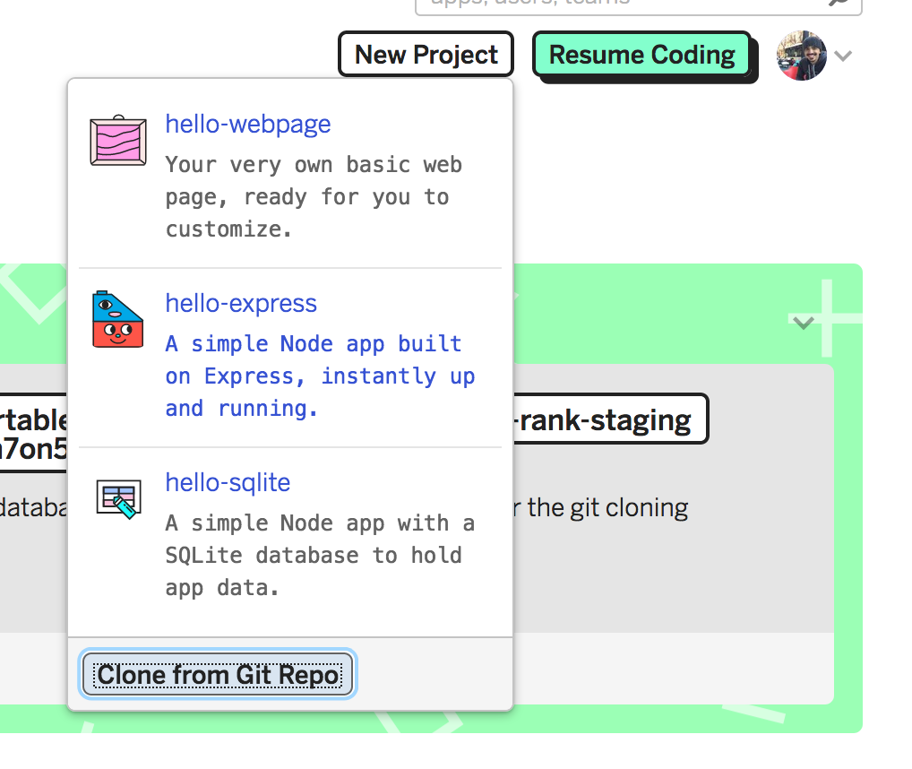Open the user avatar menu
Screen dimensions: 912x769
click(802, 56)
